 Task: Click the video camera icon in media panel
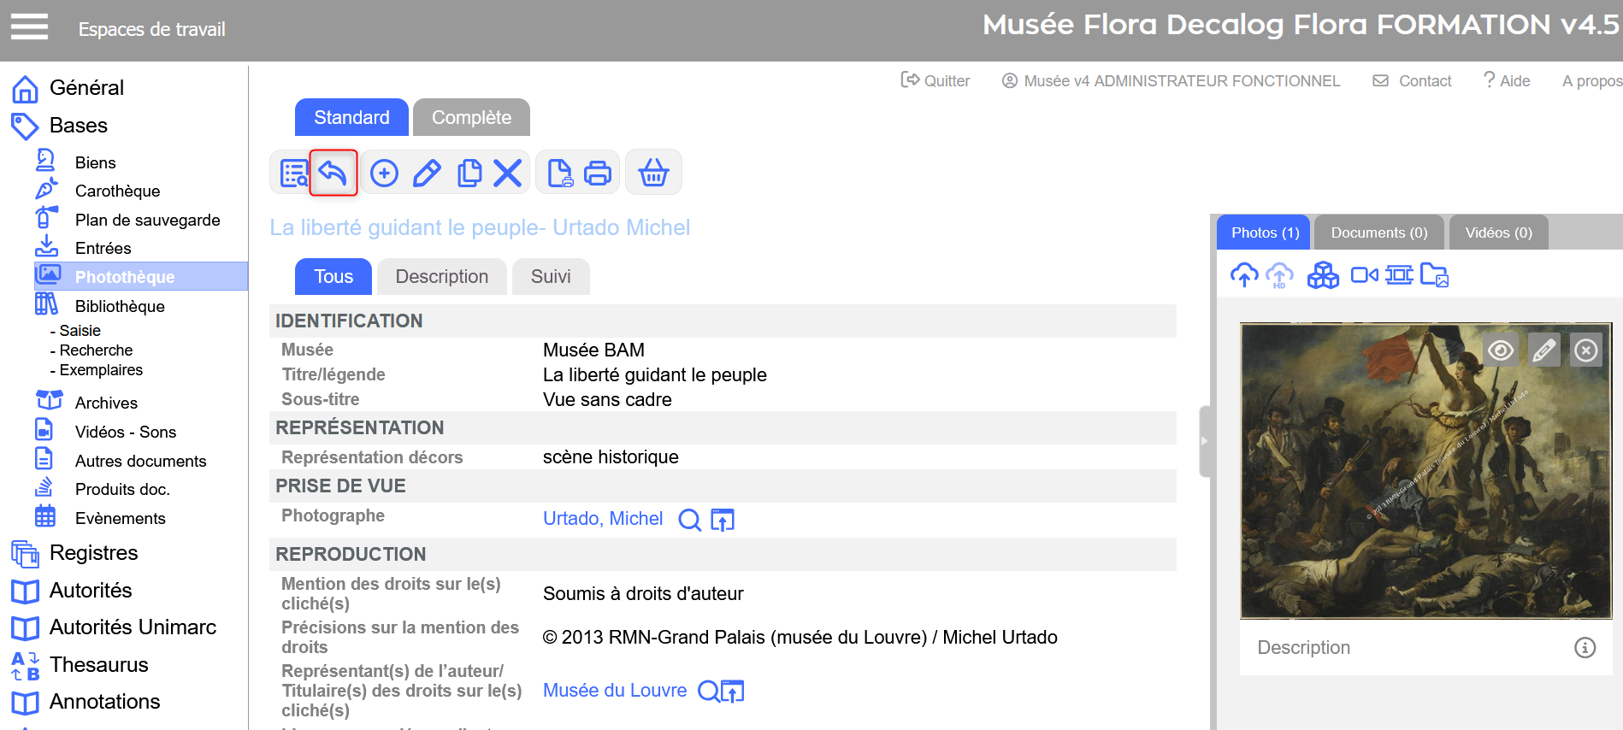click(1363, 275)
